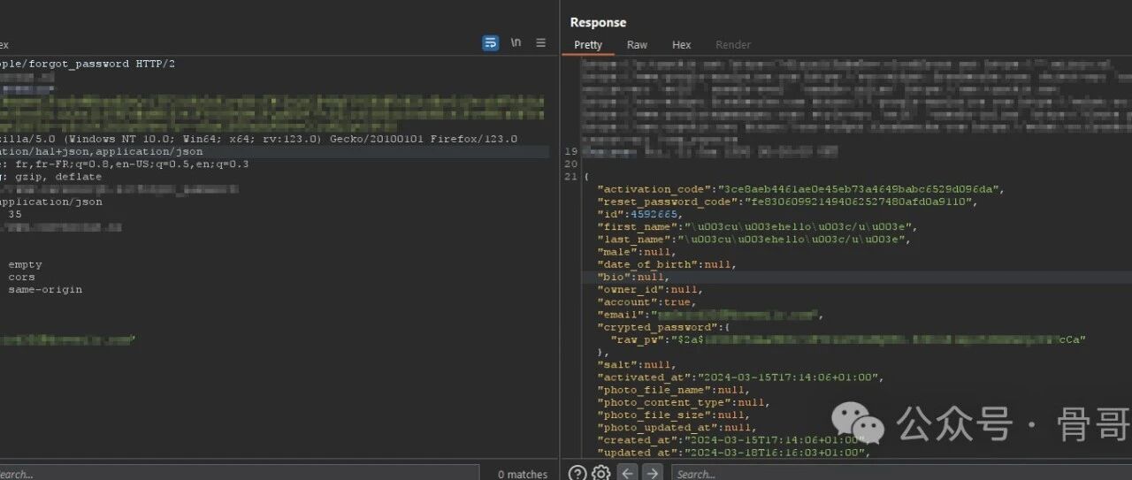Go to next search match arrow
1132x480 pixels.
(652, 473)
